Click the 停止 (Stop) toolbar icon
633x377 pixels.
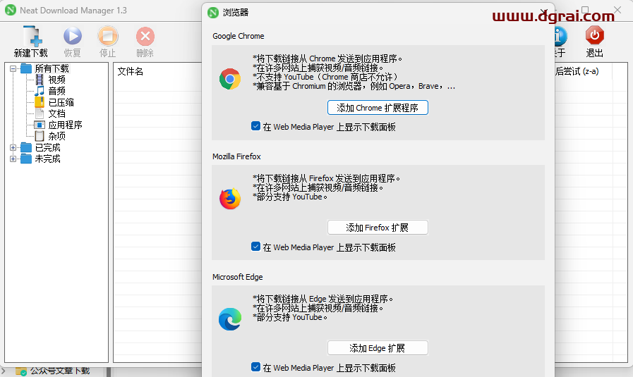[108, 37]
